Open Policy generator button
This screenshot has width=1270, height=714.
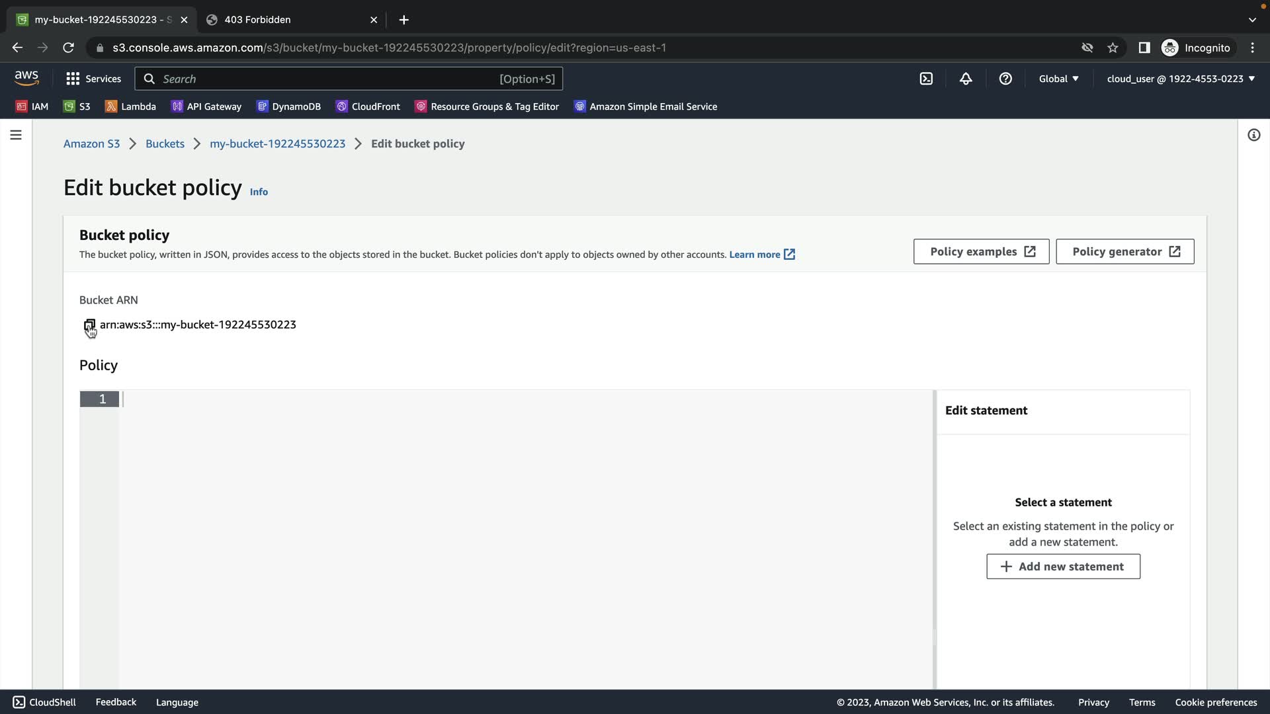(x=1124, y=251)
